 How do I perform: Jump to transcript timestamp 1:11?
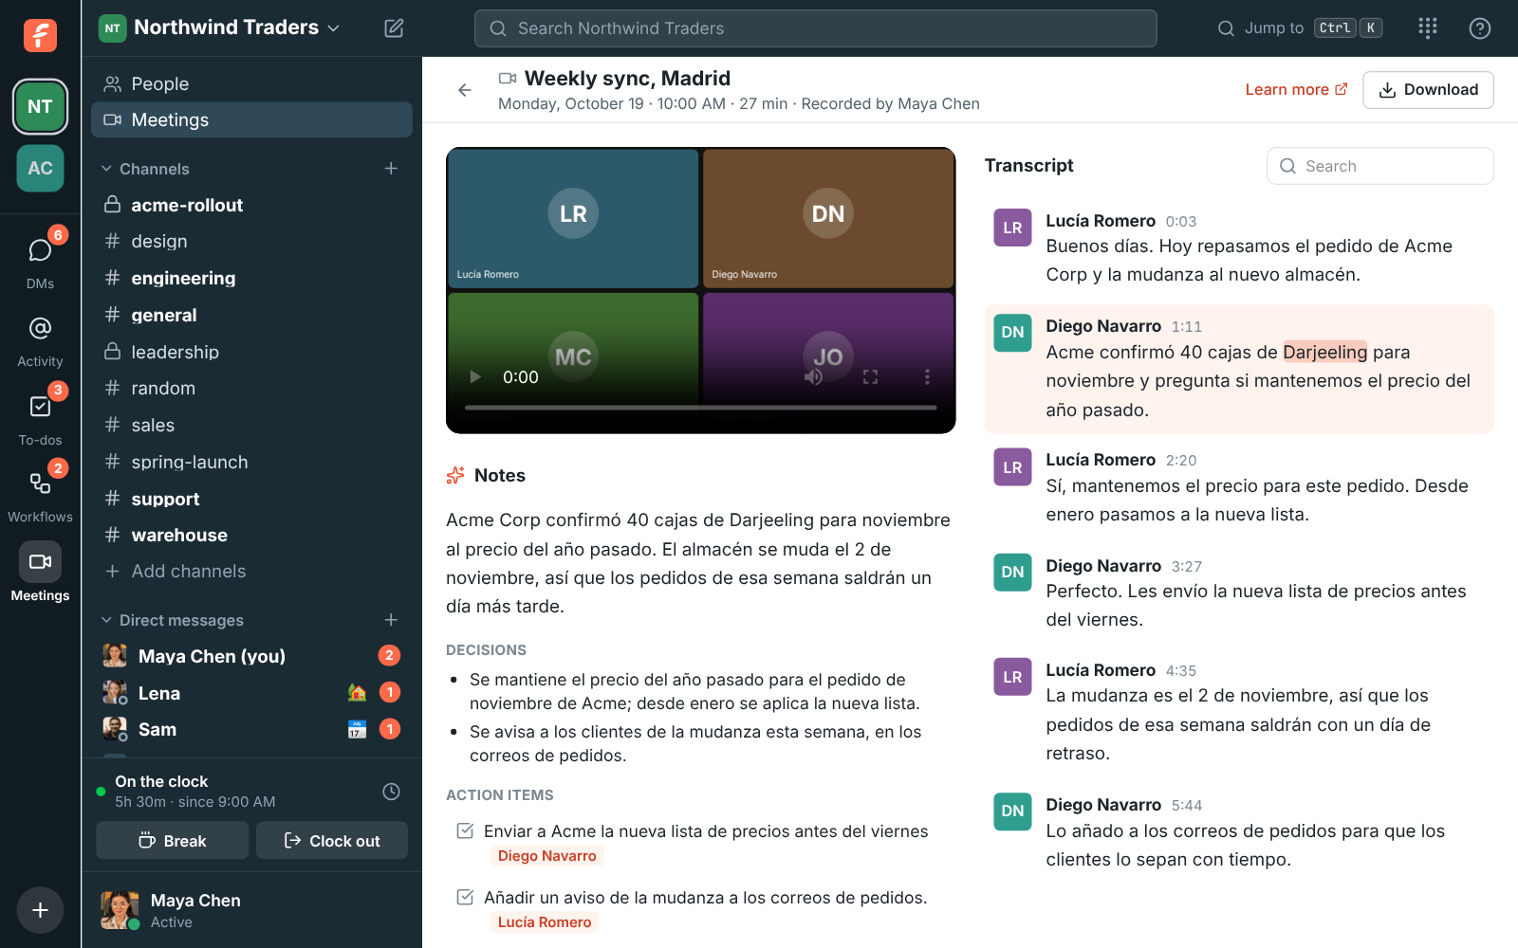(1186, 327)
